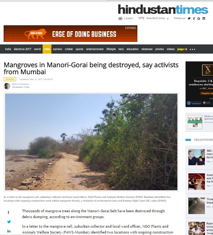Click the MUMBAI tag label
Screen dimensions: 213x235
coord(10,79)
